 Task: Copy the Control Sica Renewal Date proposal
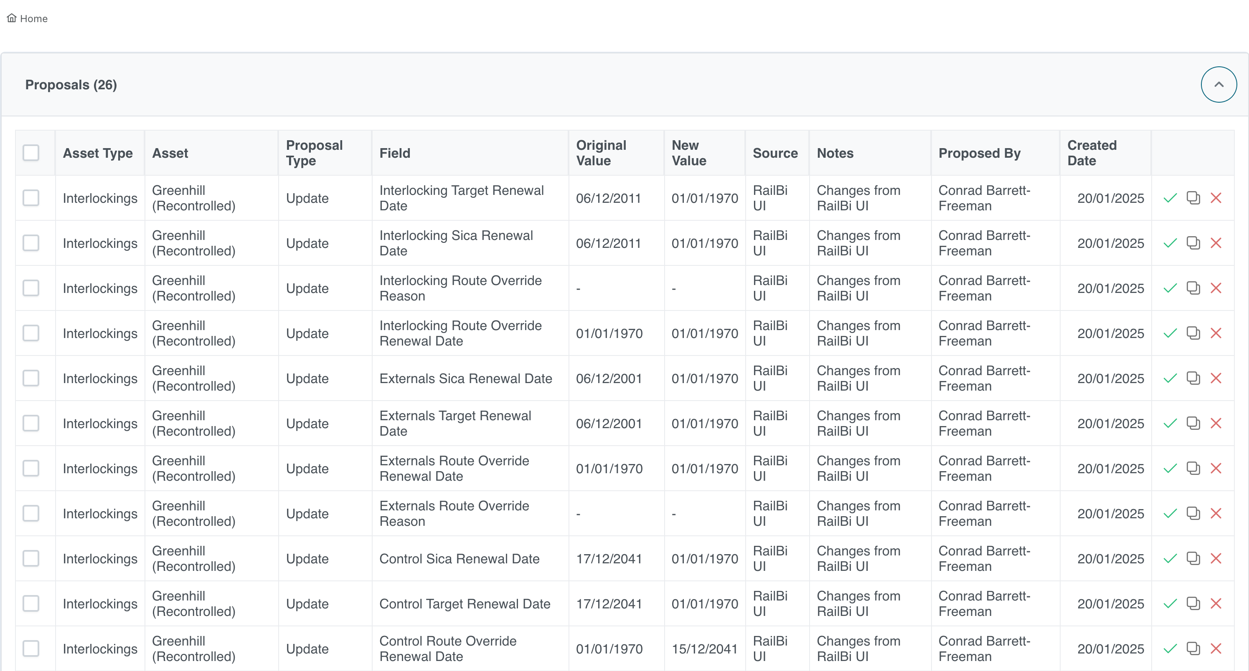click(x=1193, y=559)
